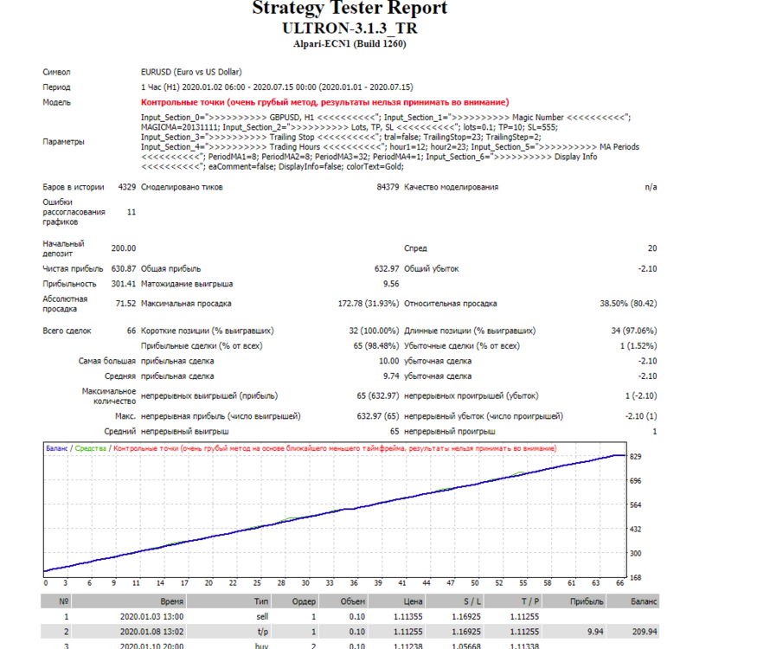The width and height of the screenshot is (757, 649).
Task: Click Общий убыток value -2.10
Action: [x=647, y=268]
